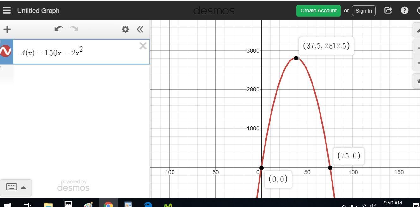
Task: Collapse the expression list panel
Action: click(x=140, y=29)
